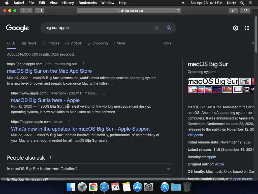Open the View menu
Image resolution: width=258 pixels, height=194 pixels.
coord(53,3)
